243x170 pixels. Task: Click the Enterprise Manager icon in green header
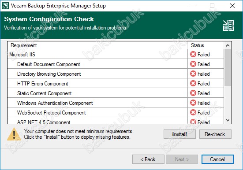(x=228, y=26)
